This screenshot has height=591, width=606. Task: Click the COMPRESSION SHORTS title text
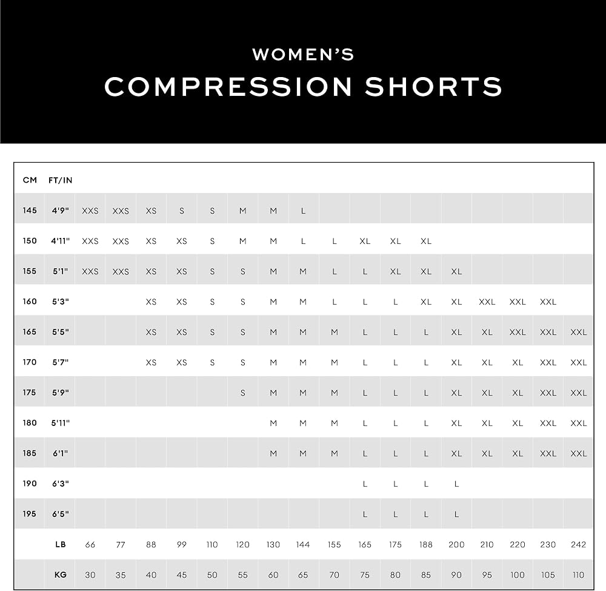pyautogui.click(x=304, y=86)
